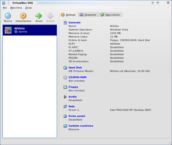Click the Impostazioni toolbar label
Screen dimensions: 172x145
click(x=23, y=21)
